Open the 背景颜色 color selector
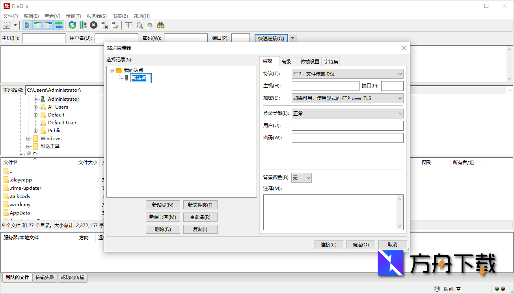Screen dimensions: 514x294 (301, 178)
